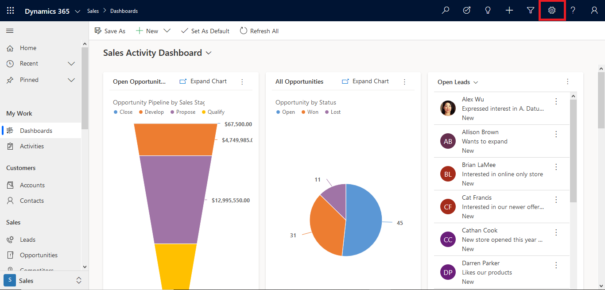Select Leads in the Sales sidebar
The height and width of the screenshot is (290, 605).
click(x=27, y=239)
